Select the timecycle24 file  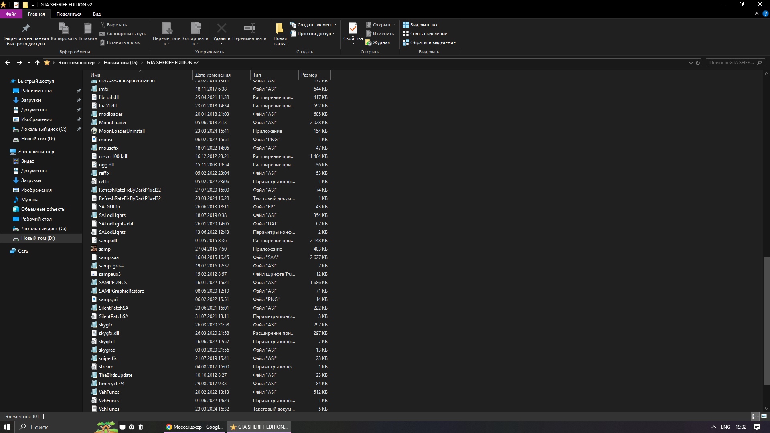(x=111, y=384)
